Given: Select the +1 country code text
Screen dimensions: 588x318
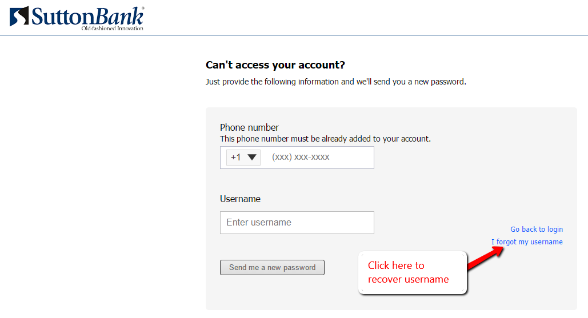Looking at the screenshot, I should pos(235,158).
